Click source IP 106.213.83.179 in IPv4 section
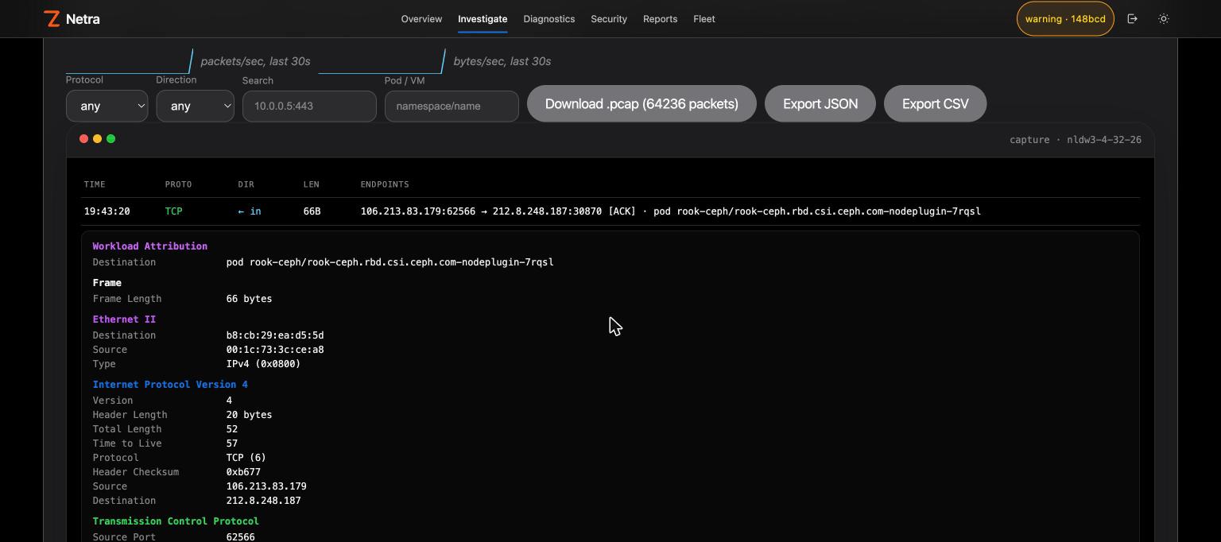The width and height of the screenshot is (1221, 542). (266, 486)
